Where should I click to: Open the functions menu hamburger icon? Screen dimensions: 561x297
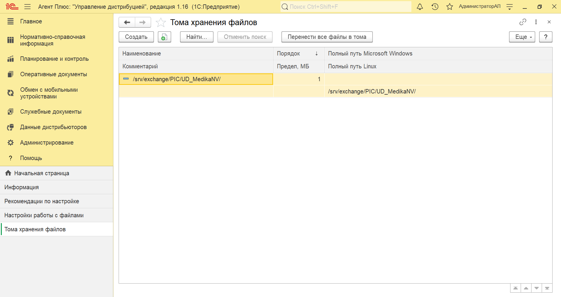[x=27, y=7]
